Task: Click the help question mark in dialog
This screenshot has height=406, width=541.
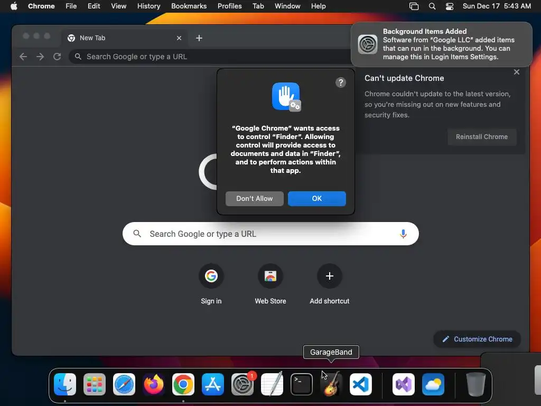Action: tap(341, 82)
